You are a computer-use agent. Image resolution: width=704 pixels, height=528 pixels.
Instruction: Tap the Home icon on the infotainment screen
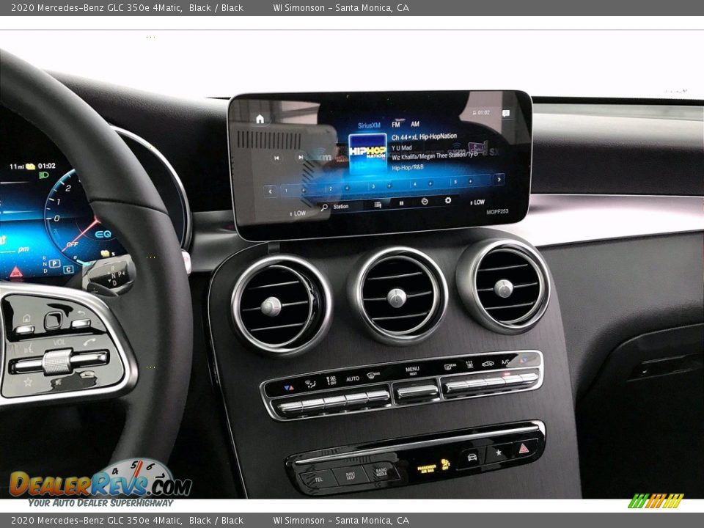pyautogui.click(x=260, y=117)
